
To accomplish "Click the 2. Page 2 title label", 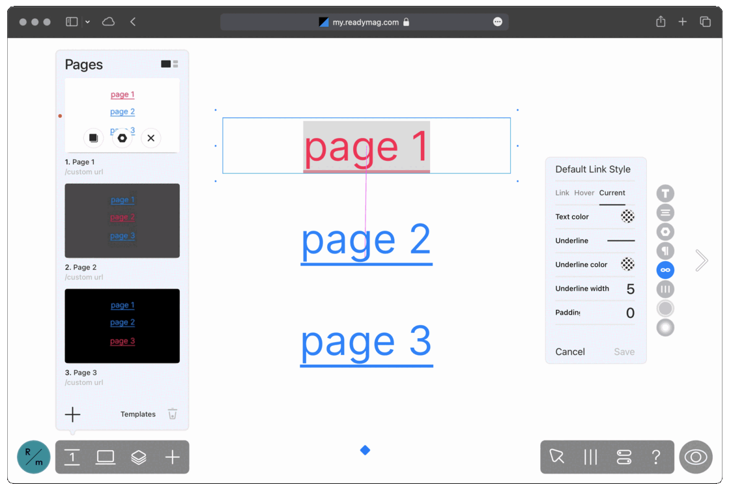I will (81, 267).
